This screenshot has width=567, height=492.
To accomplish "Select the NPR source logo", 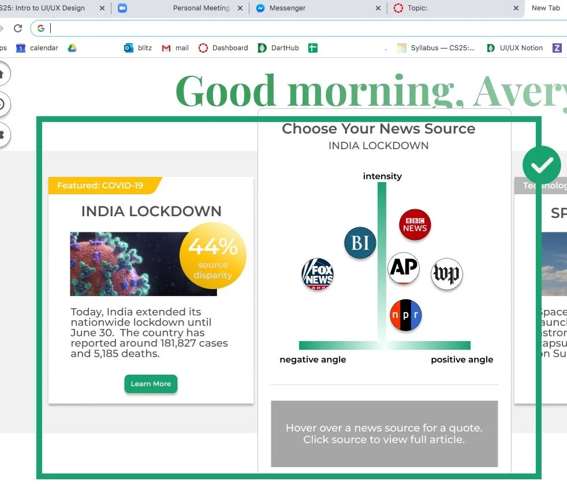I will (406, 315).
